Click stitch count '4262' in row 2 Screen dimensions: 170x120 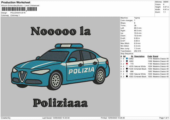pyautogui.click(x=131, y=61)
